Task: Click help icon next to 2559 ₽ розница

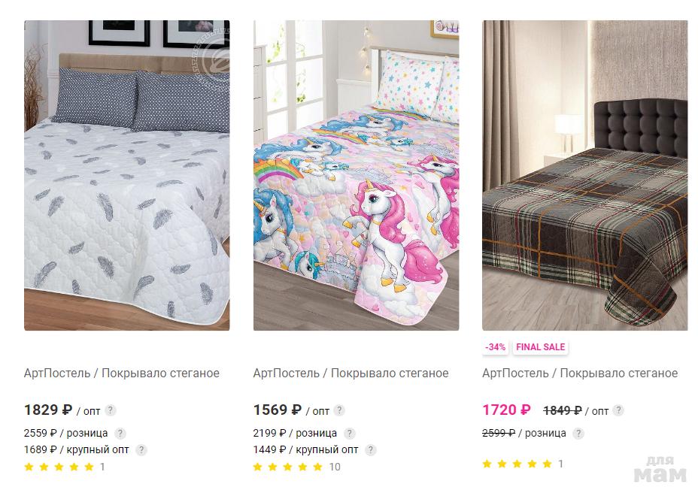Action: (120, 433)
